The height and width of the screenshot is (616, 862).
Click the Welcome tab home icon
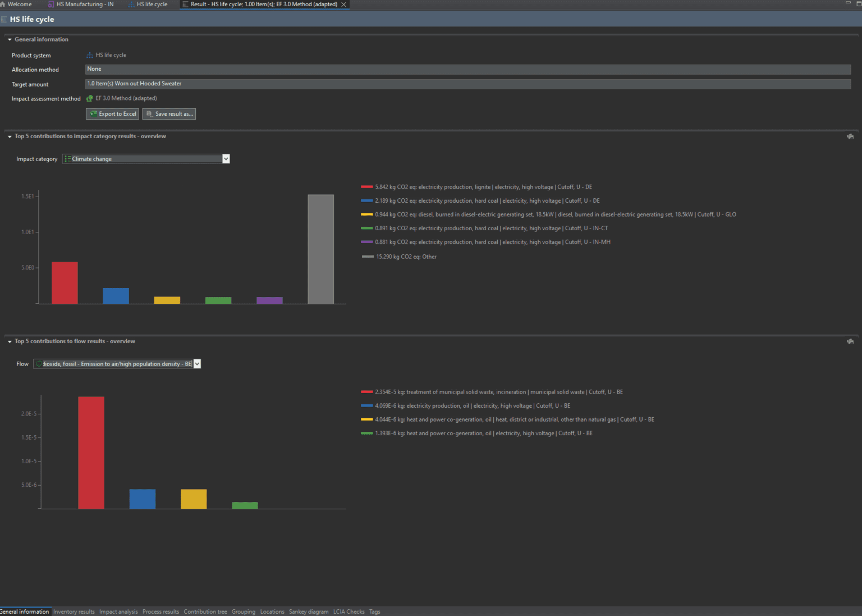[x=3, y=4]
